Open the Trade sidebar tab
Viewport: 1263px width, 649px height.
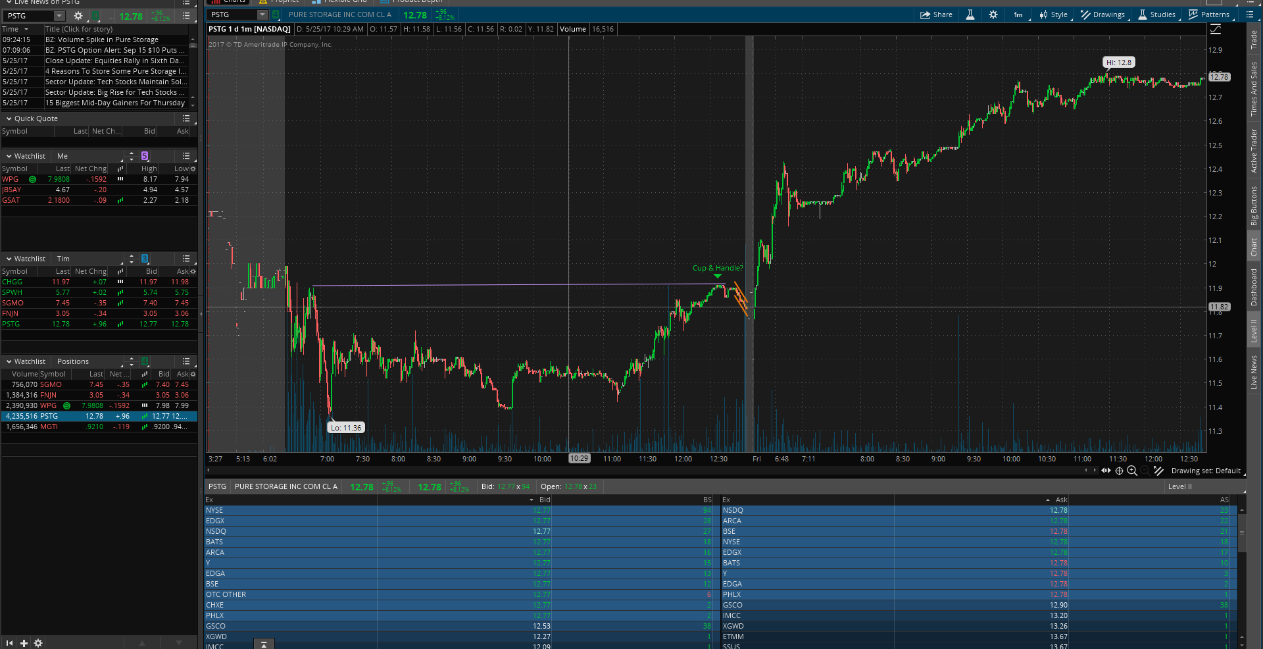[1254, 39]
